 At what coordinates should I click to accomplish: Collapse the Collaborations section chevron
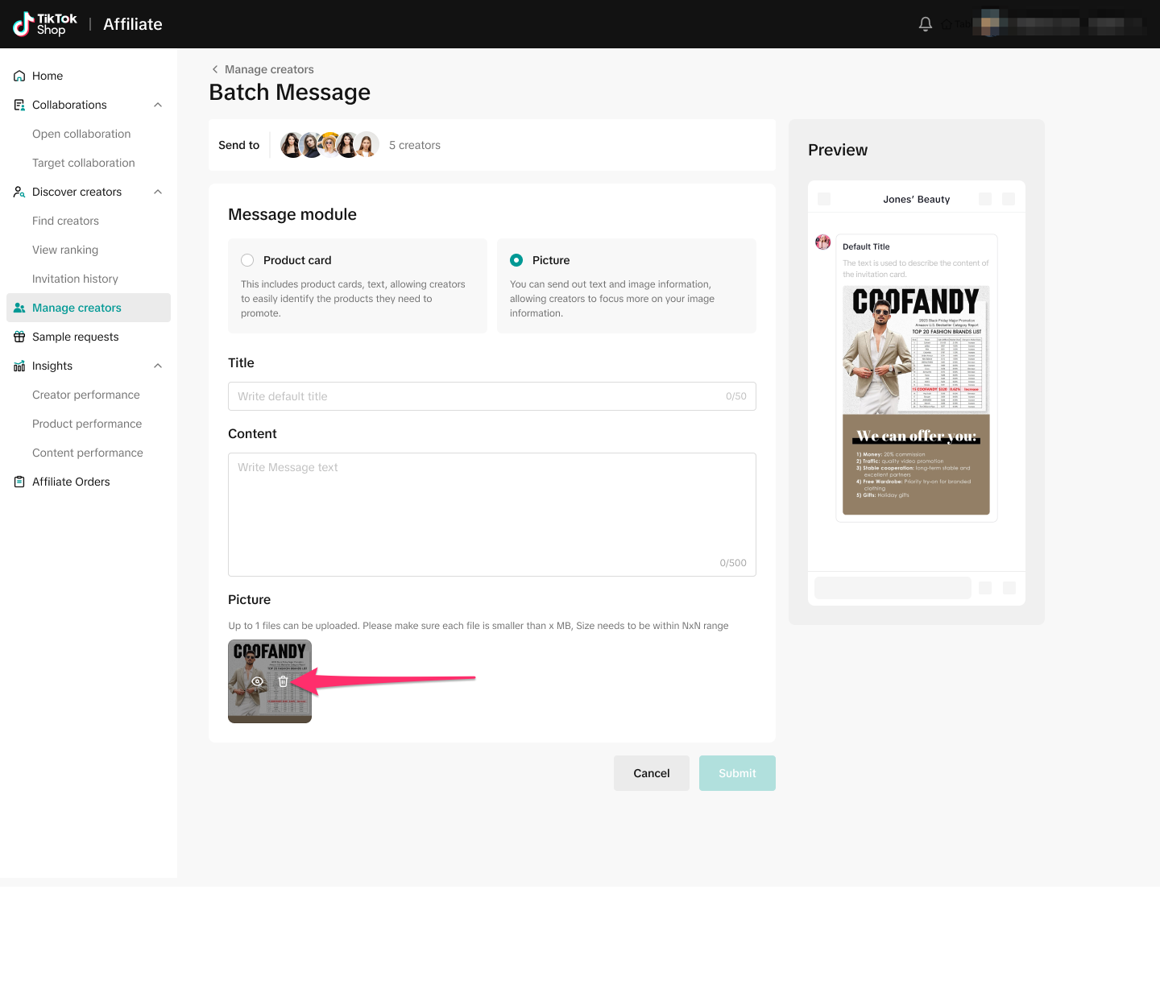[x=158, y=105]
